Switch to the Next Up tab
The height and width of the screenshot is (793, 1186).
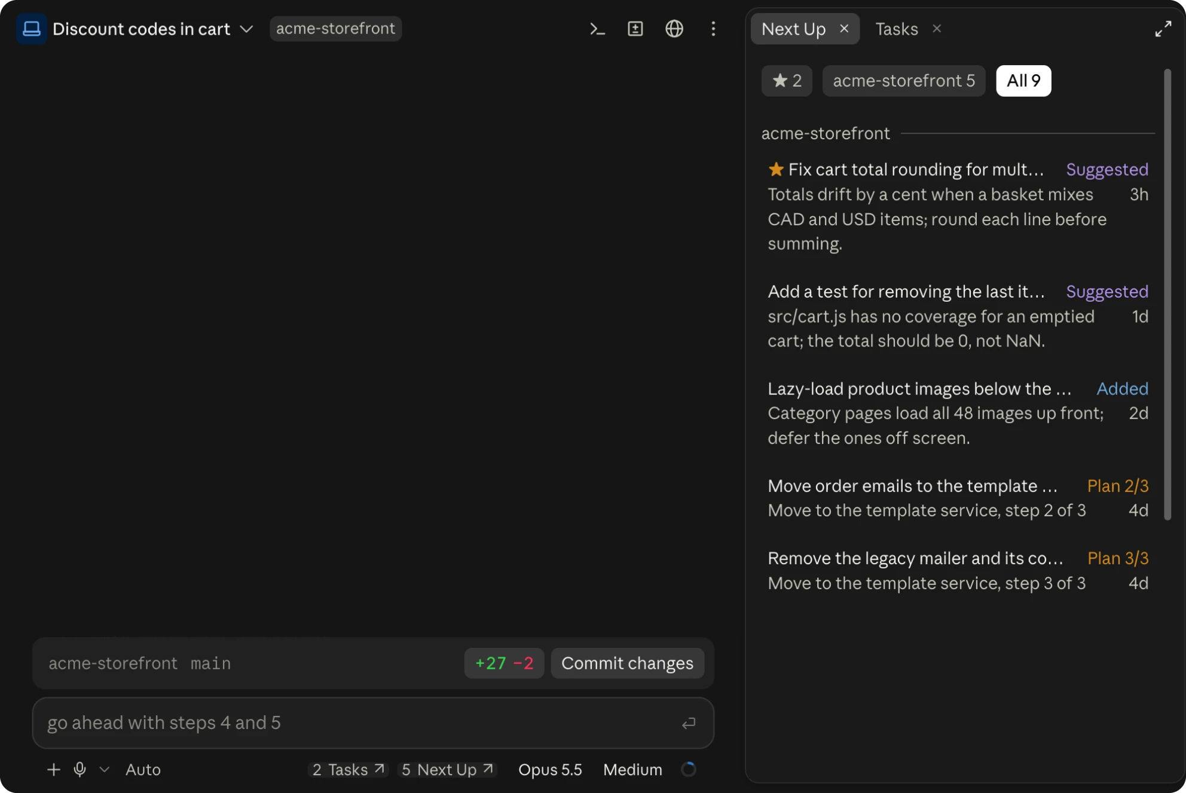793,29
